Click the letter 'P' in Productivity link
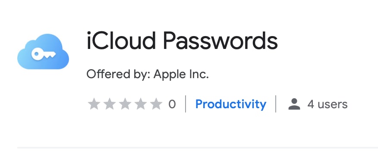378x158 pixels. [x=199, y=104]
